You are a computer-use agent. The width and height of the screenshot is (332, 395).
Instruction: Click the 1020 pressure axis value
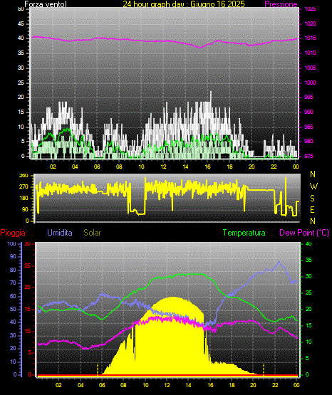point(310,23)
